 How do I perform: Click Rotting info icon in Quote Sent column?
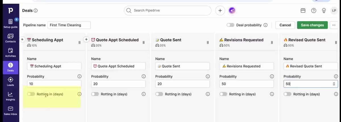click(208, 94)
